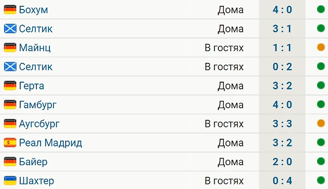Open the 2 : 0 score against Байер

(x=282, y=162)
